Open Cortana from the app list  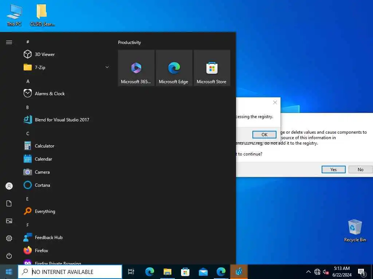click(x=67, y=185)
